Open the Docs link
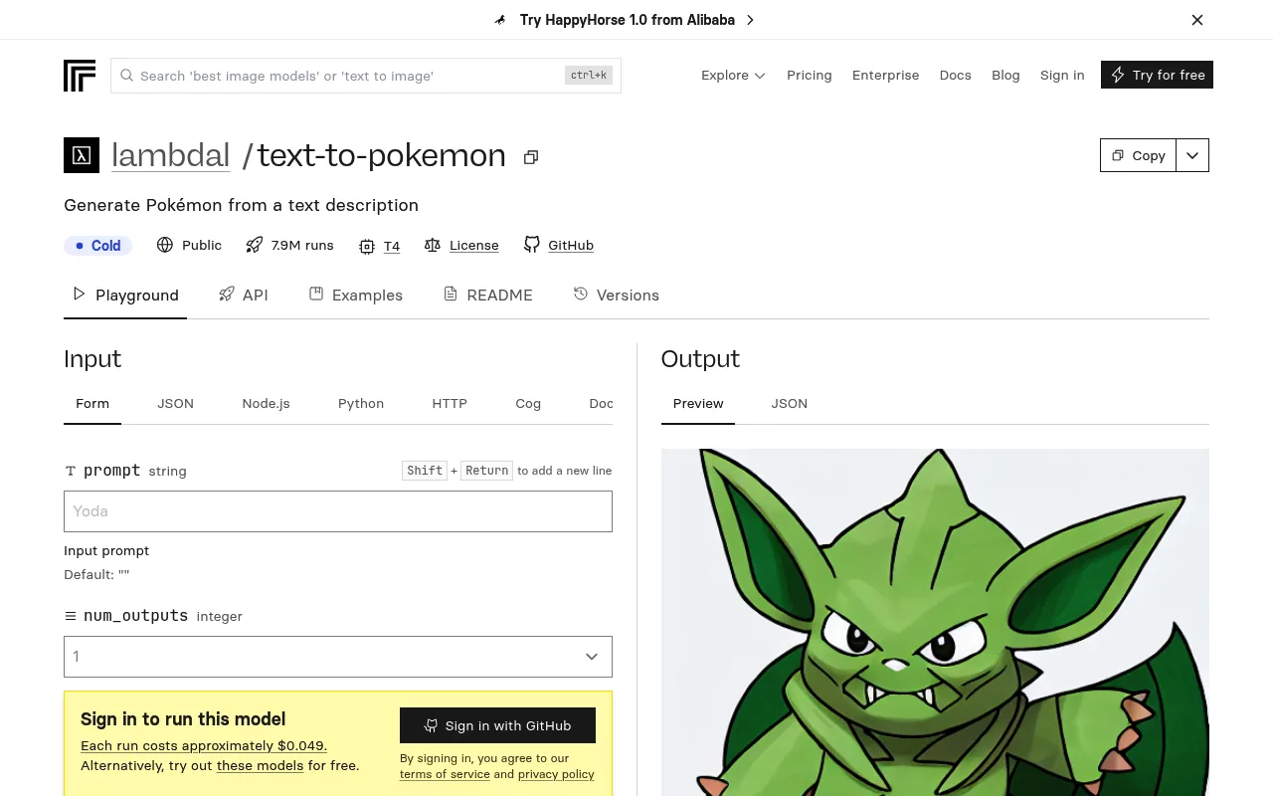 (956, 76)
